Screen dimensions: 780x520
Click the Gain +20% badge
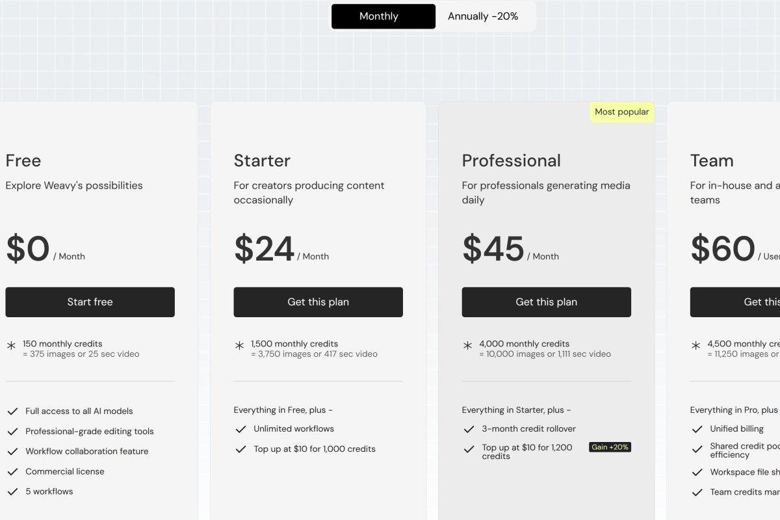610,447
